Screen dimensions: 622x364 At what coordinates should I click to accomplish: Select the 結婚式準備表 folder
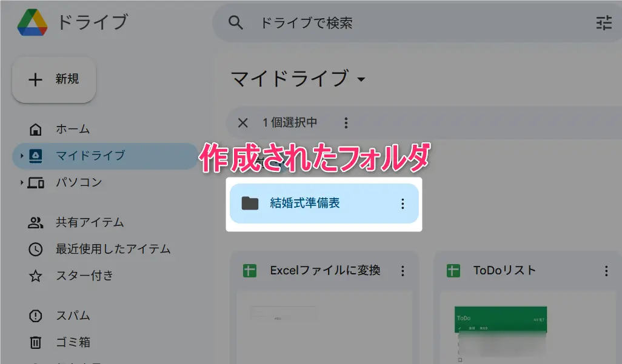pos(304,204)
